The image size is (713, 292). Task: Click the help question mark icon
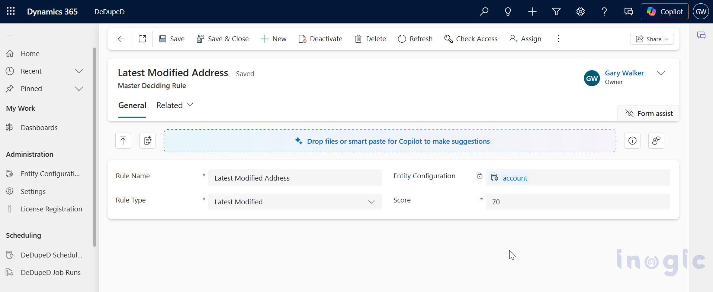604,12
